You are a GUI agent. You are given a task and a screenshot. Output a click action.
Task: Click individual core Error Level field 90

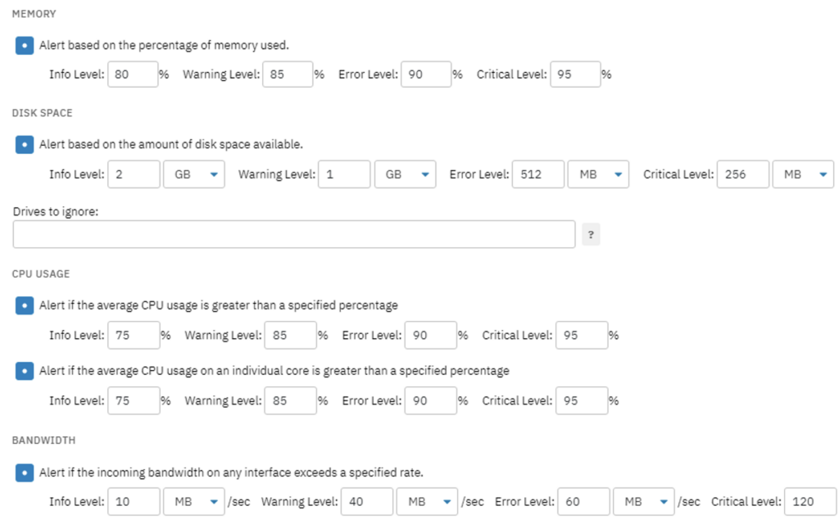(431, 400)
